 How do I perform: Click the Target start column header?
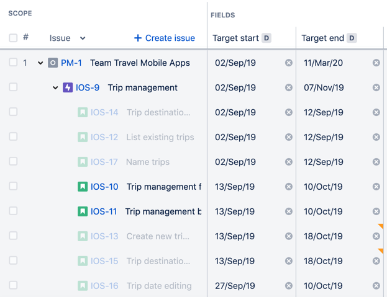235,38
